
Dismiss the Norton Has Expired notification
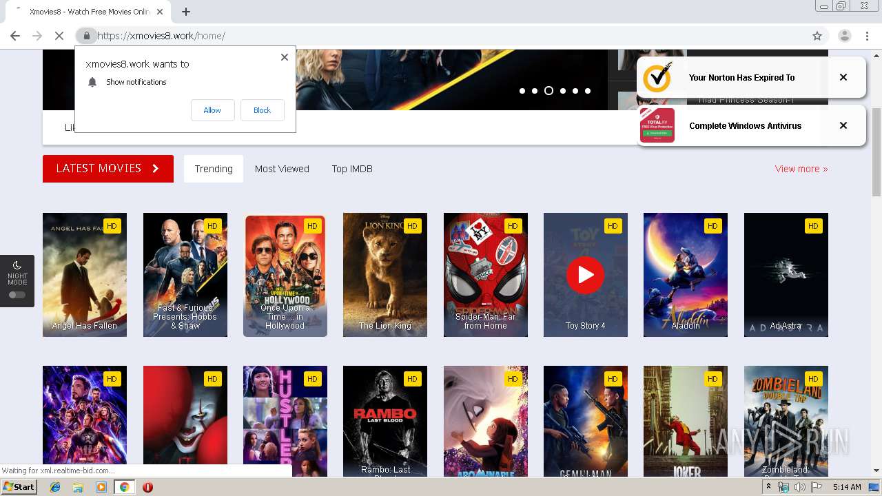pyautogui.click(x=843, y=77)
